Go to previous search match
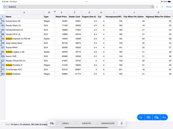This screenshot has width=173, height=129. 157,7
